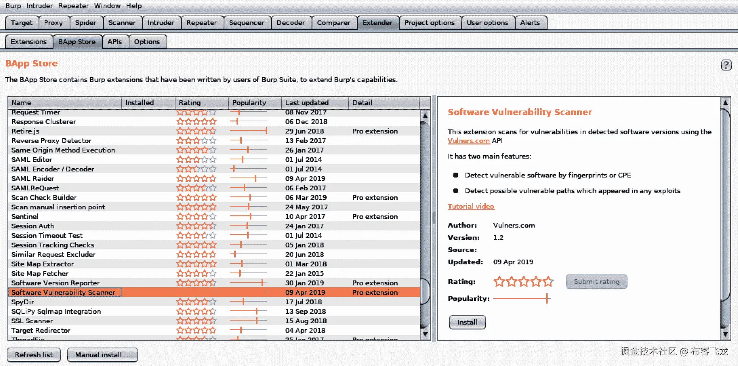Viewport: 738px width, 366px height.
Task: Select the Extender tab
Action: coord(377,23)
